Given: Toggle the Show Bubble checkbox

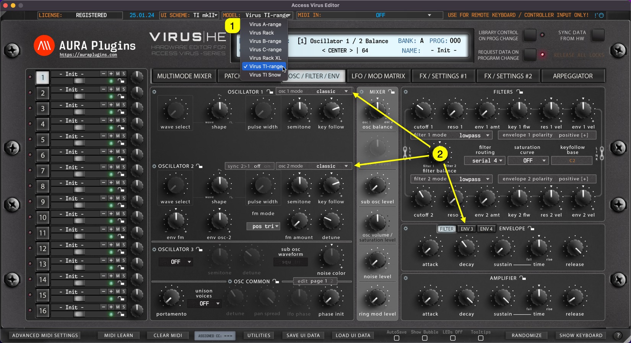Looking at the screenshot, I should 424,338.
